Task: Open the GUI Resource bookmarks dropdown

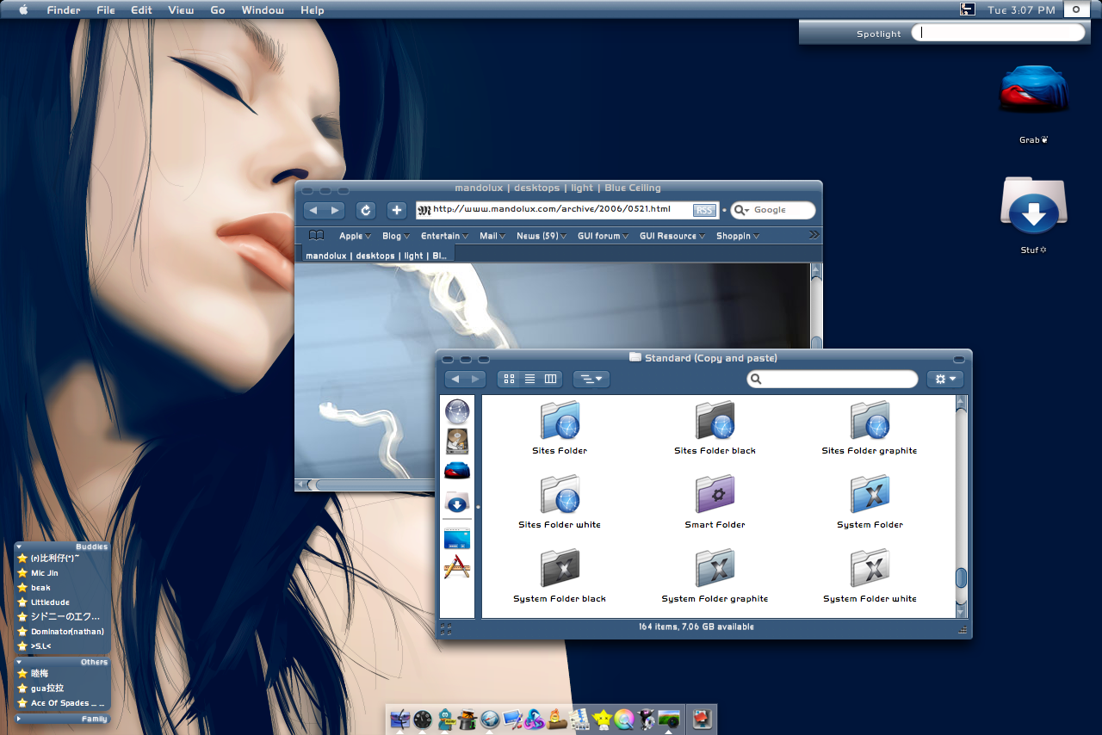Action: (672, 236)
